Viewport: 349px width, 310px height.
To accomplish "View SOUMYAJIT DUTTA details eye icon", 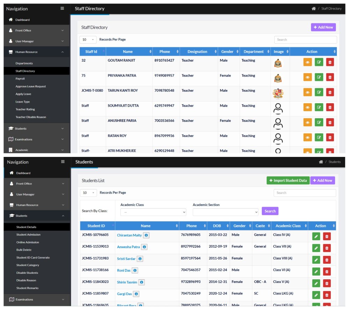I will tap(307, 107).
